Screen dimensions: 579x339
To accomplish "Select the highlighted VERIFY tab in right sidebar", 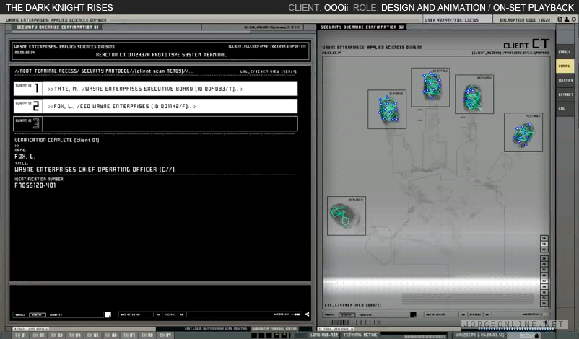I will click(565, 66).
